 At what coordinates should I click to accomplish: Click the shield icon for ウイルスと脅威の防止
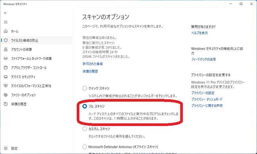coord(6,40)
